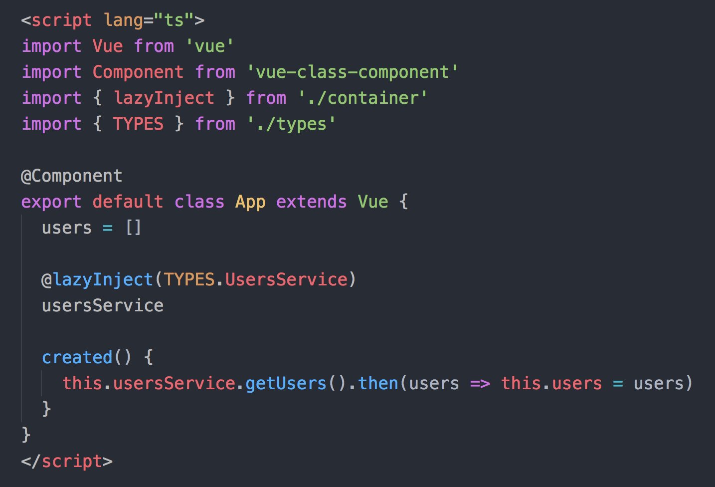
Task: Click the App class name
Action: pos(250,203)
